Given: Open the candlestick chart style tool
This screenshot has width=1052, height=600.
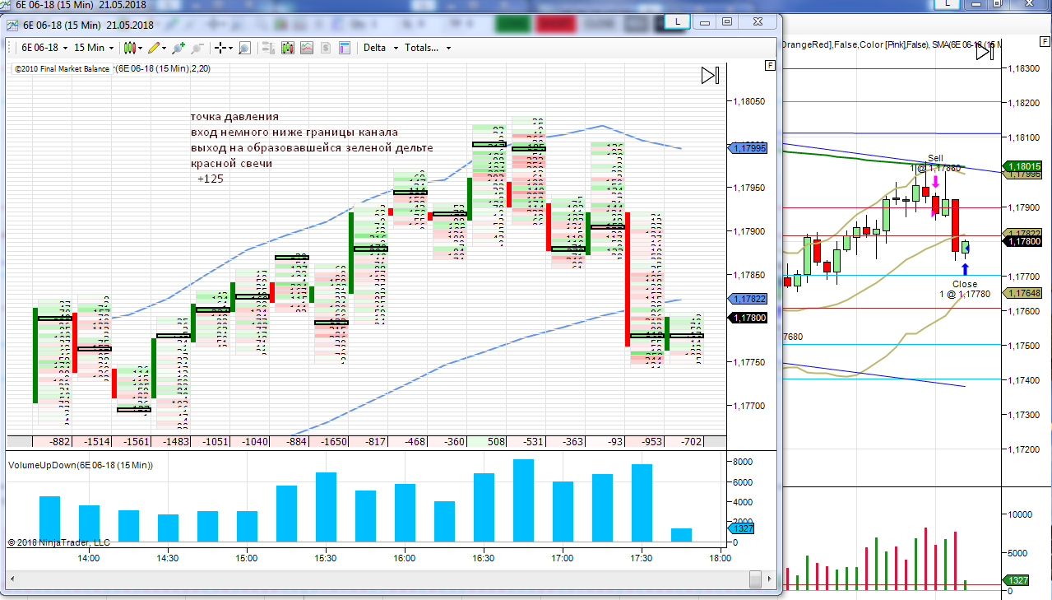Looking at the screenshot, I should (129, 48).
